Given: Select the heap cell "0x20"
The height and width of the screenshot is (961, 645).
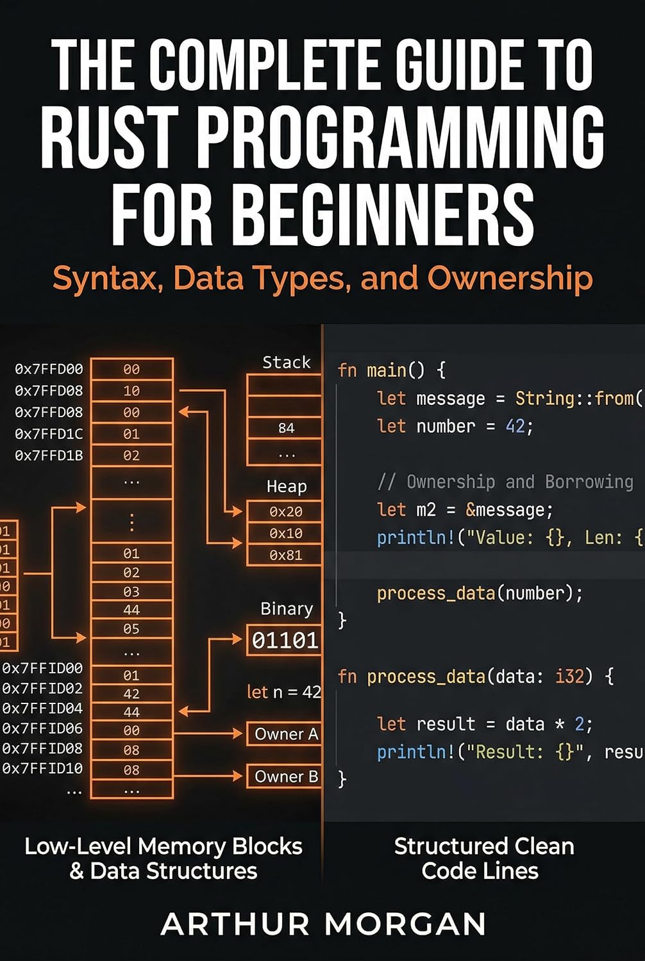Looking at the screenshot, I should 285,511.
